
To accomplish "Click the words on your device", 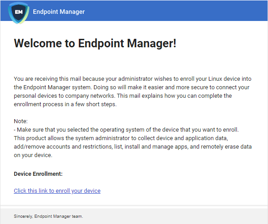I will pyautogui.click(x=33, y=155).
